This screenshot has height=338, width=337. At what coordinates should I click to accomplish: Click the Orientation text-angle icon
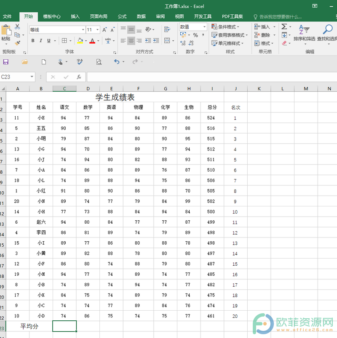[x=148, y=29]
